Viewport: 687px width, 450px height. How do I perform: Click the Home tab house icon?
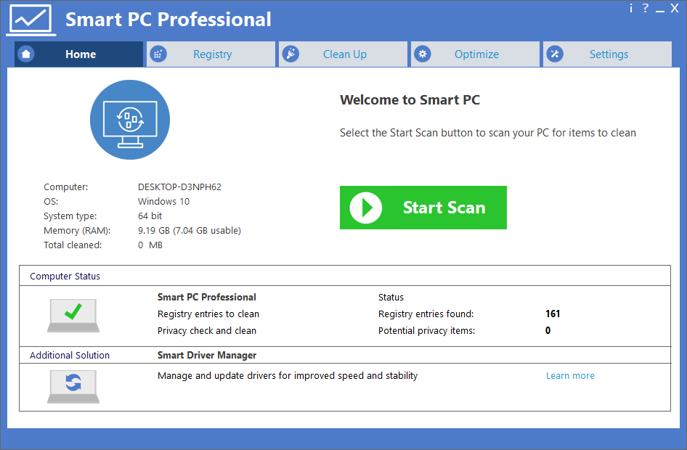point(26,54)
